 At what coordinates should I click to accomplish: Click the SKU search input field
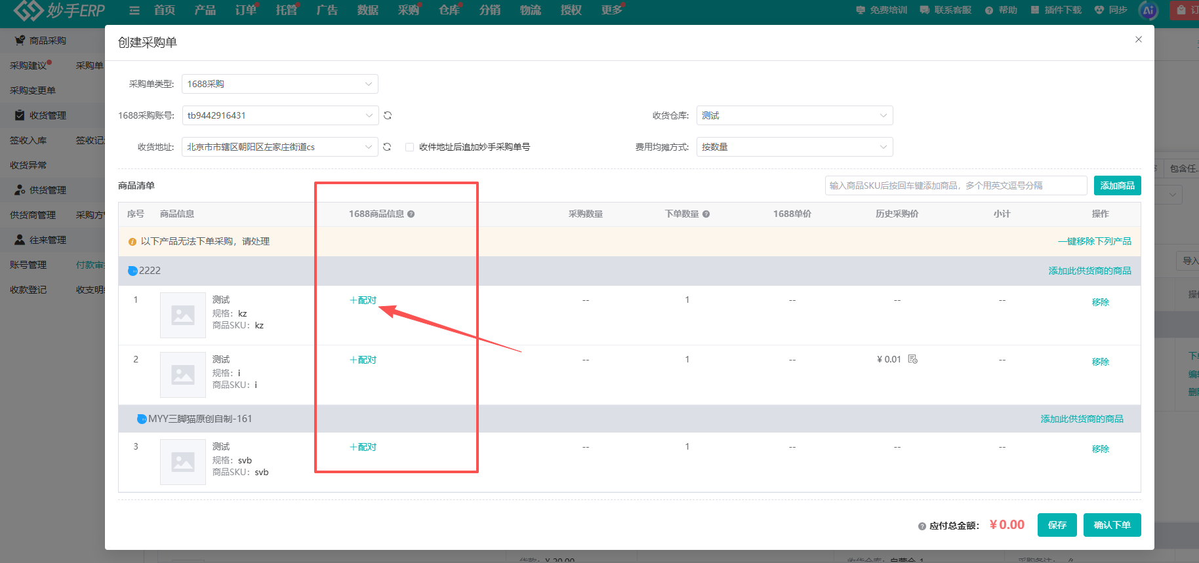pos(956,185)
